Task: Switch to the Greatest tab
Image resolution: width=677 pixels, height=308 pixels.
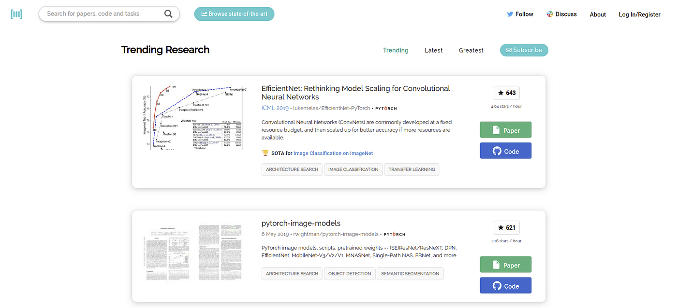Action: [x=471, y=50]
